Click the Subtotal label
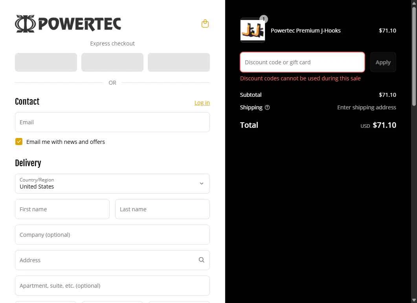Image resolution: width=417 pixels, height=303 pixels. tap(251, 95)
